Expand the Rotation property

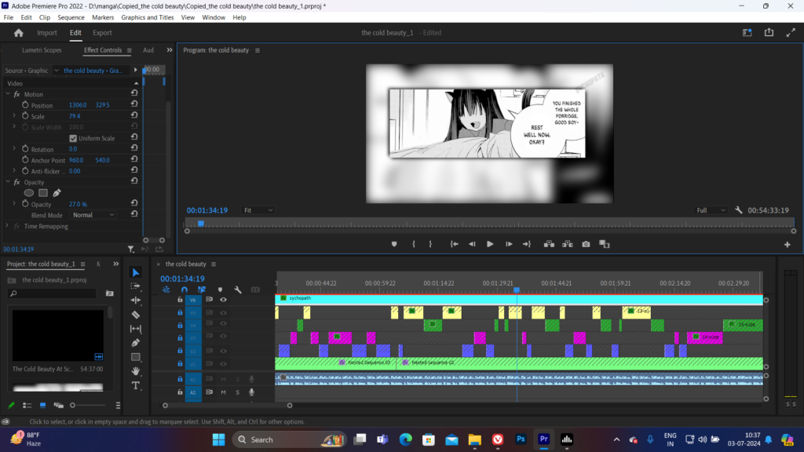(14, 148)
